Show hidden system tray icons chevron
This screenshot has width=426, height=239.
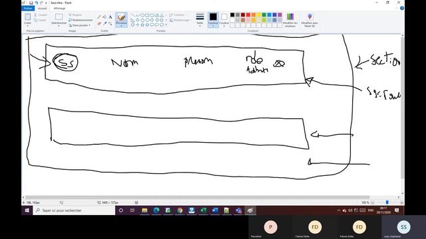[x=339, y=210]
